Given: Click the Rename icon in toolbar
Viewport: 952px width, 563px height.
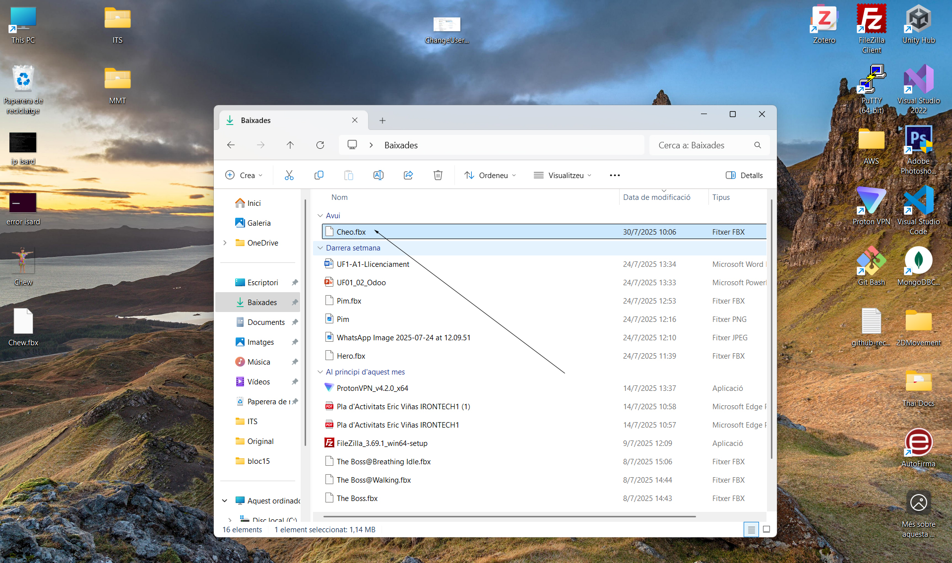Looking at the screenshot, I should tap(379, 175).
